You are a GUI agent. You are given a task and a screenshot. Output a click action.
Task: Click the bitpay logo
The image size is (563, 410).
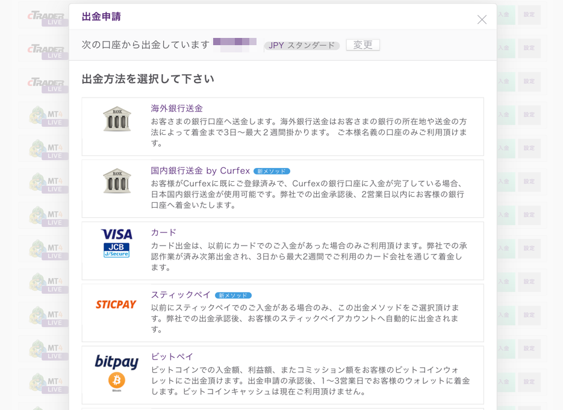[117, 361]
